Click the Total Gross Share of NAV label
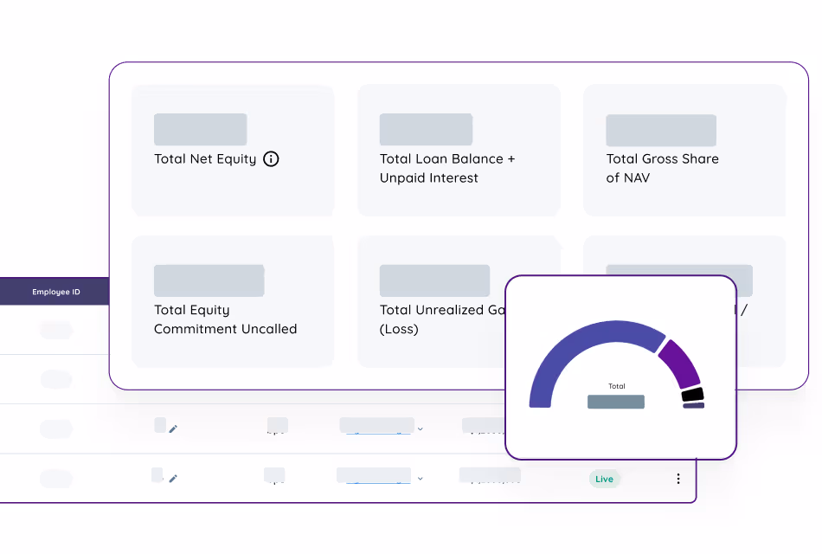 [x=662, y=169]
